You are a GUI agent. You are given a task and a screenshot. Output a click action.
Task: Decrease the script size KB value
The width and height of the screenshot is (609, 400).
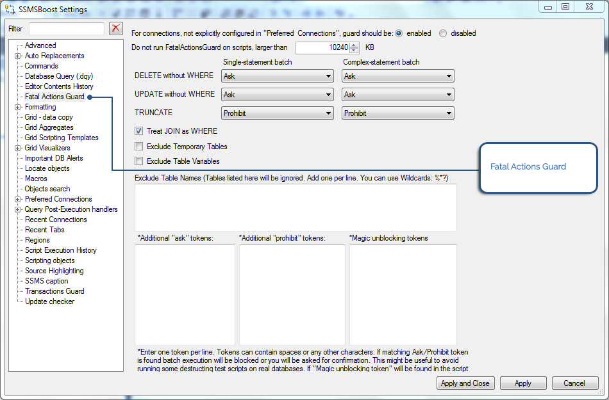point(354,51)
